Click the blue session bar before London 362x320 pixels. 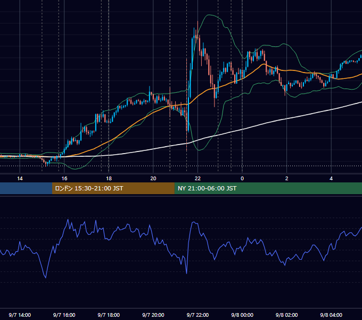click(26, 188)
